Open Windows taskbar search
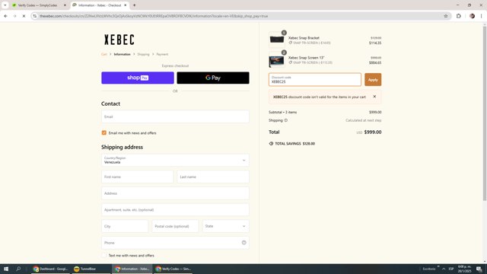 tap(18, 269)
